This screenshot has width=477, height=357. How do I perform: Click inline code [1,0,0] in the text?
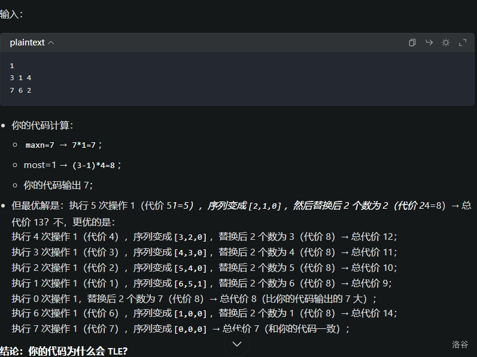pyautogui.click(x=190, y=313)
